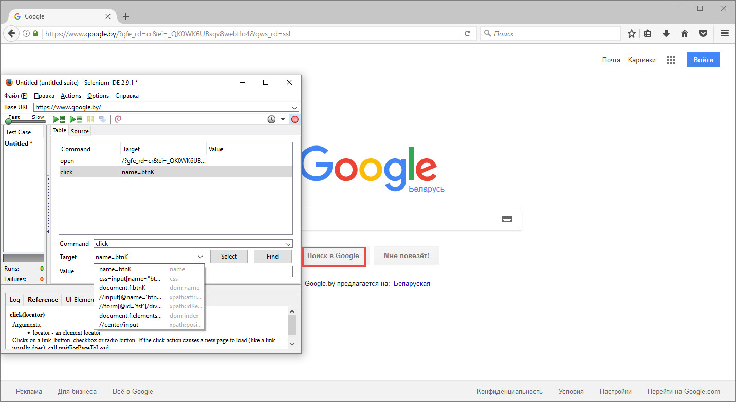Select the click name=btnK command row
Image resolution: width=736 pixels, height=402 pixels.
pos(175,172)
